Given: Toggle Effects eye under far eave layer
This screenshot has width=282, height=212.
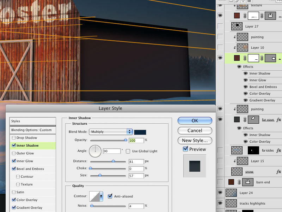Looking at the screenshot, I should (239, 128).
